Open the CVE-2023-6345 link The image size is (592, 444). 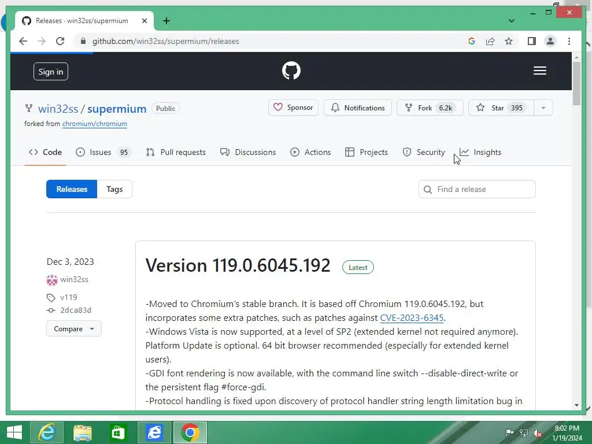point(412,318)
